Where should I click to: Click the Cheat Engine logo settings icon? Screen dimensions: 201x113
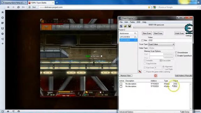click(188, 29)
